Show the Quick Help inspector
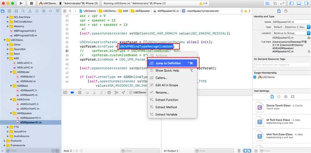Viewport: 311px width, 153px height. (286, 11)
